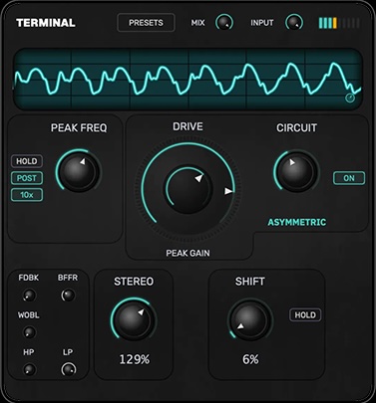Click the waveform oscilloscope display
Viewport: 376px width, 403px height.
coord(188,79)
